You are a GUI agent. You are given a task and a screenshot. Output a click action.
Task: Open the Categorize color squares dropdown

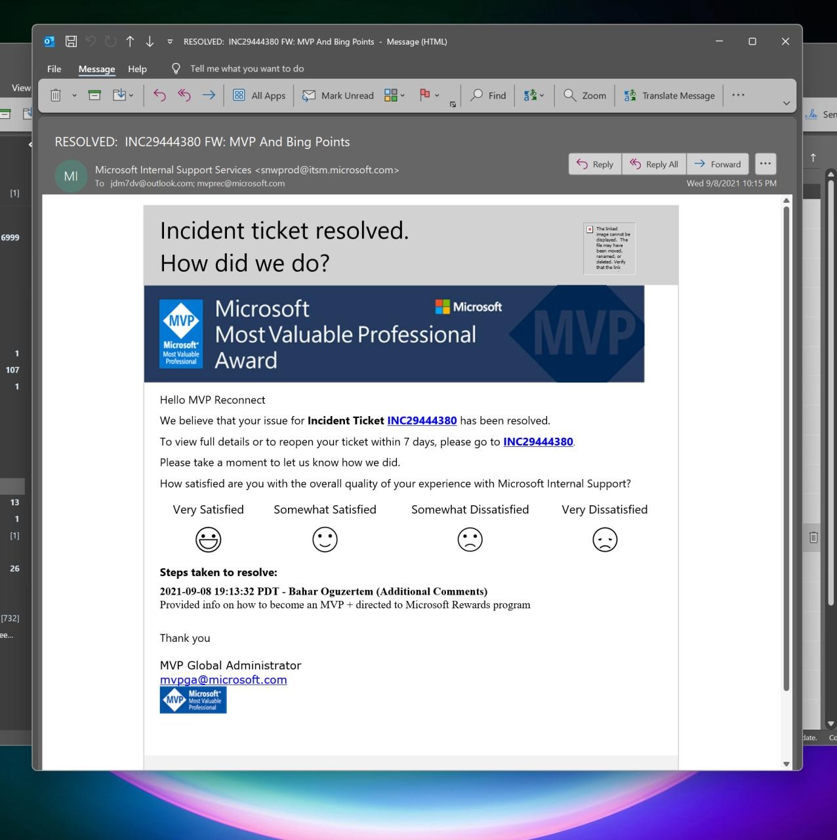point(395,95)
